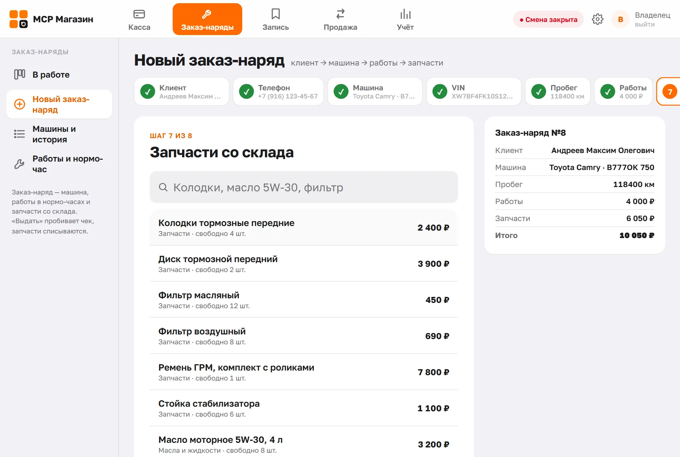Open the Телефон step chip

[x=278, y=91]
